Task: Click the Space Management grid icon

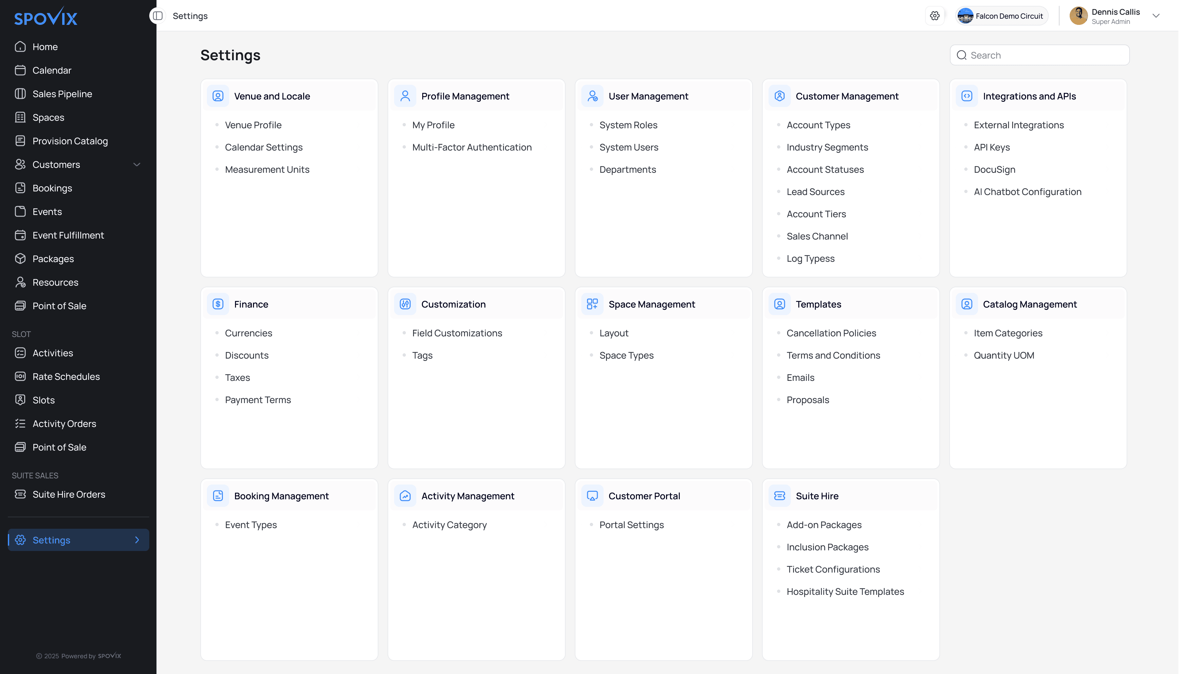Action: point(592,304)
